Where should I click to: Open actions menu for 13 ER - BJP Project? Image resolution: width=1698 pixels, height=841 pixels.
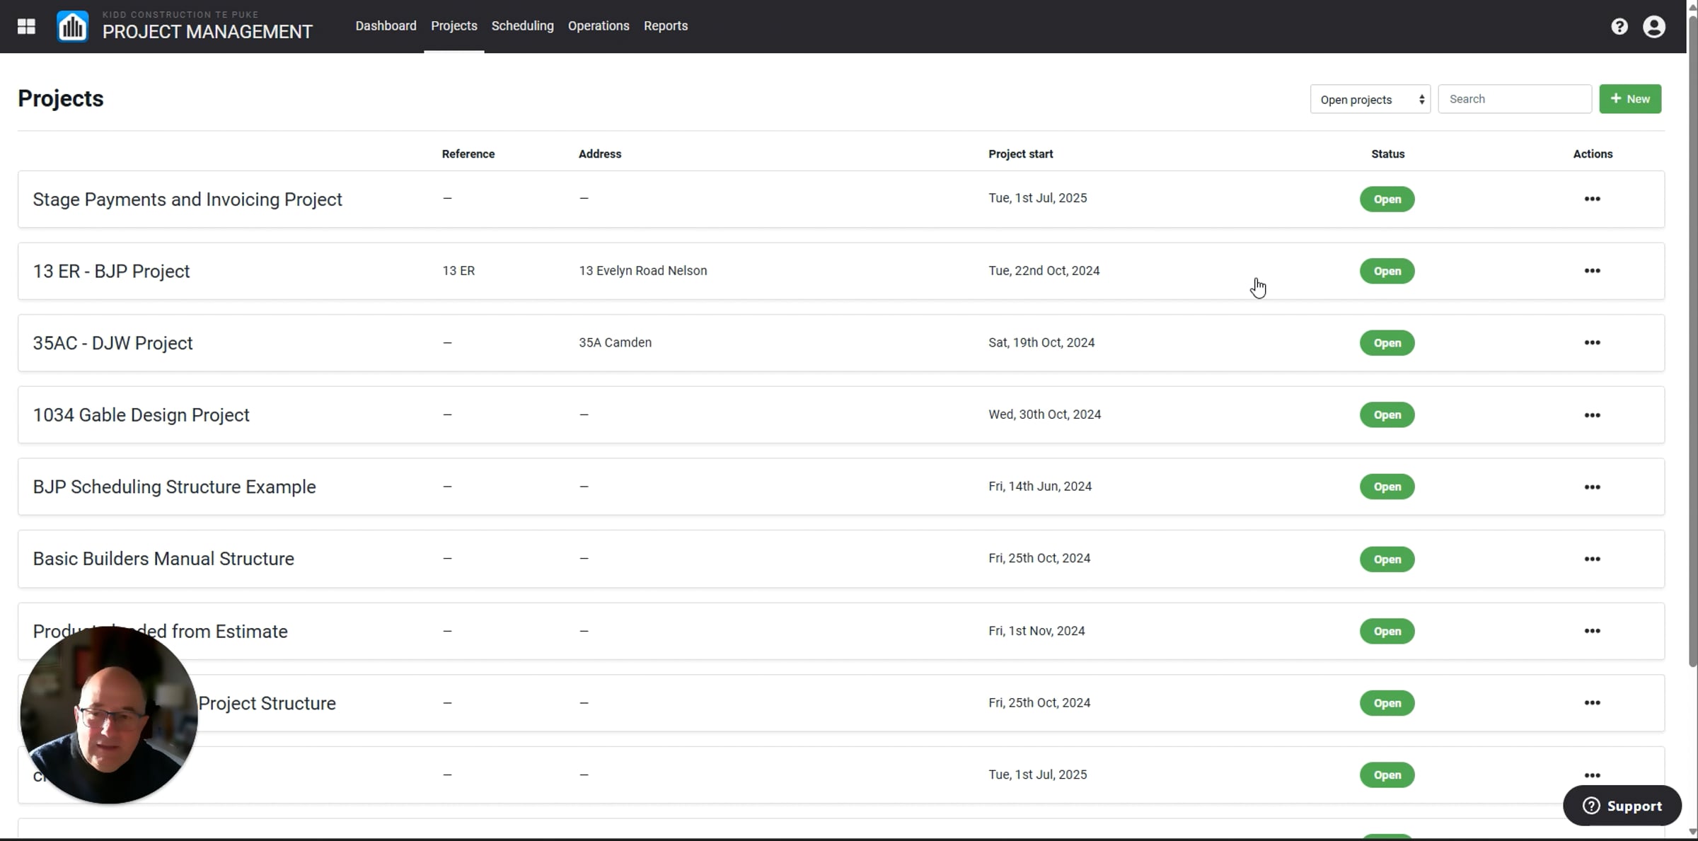pyautogui.click(x=1592, y=271)
